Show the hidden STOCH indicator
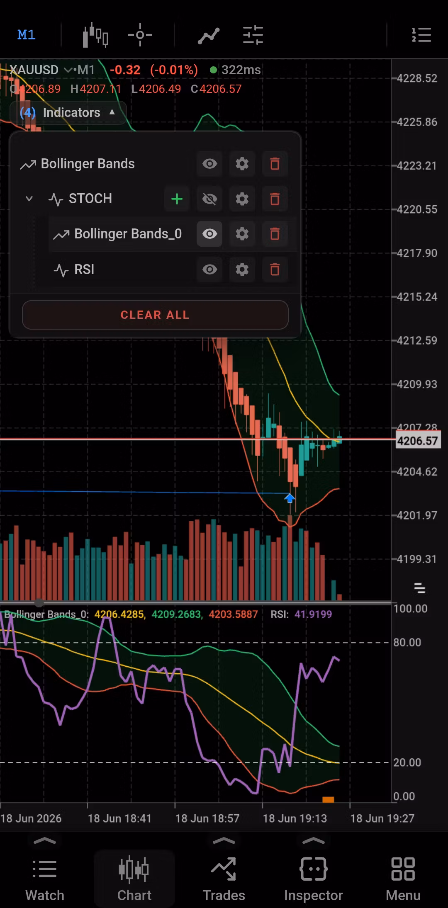The width and height of the screenshot is (448, 908). [x=209, y=199]
